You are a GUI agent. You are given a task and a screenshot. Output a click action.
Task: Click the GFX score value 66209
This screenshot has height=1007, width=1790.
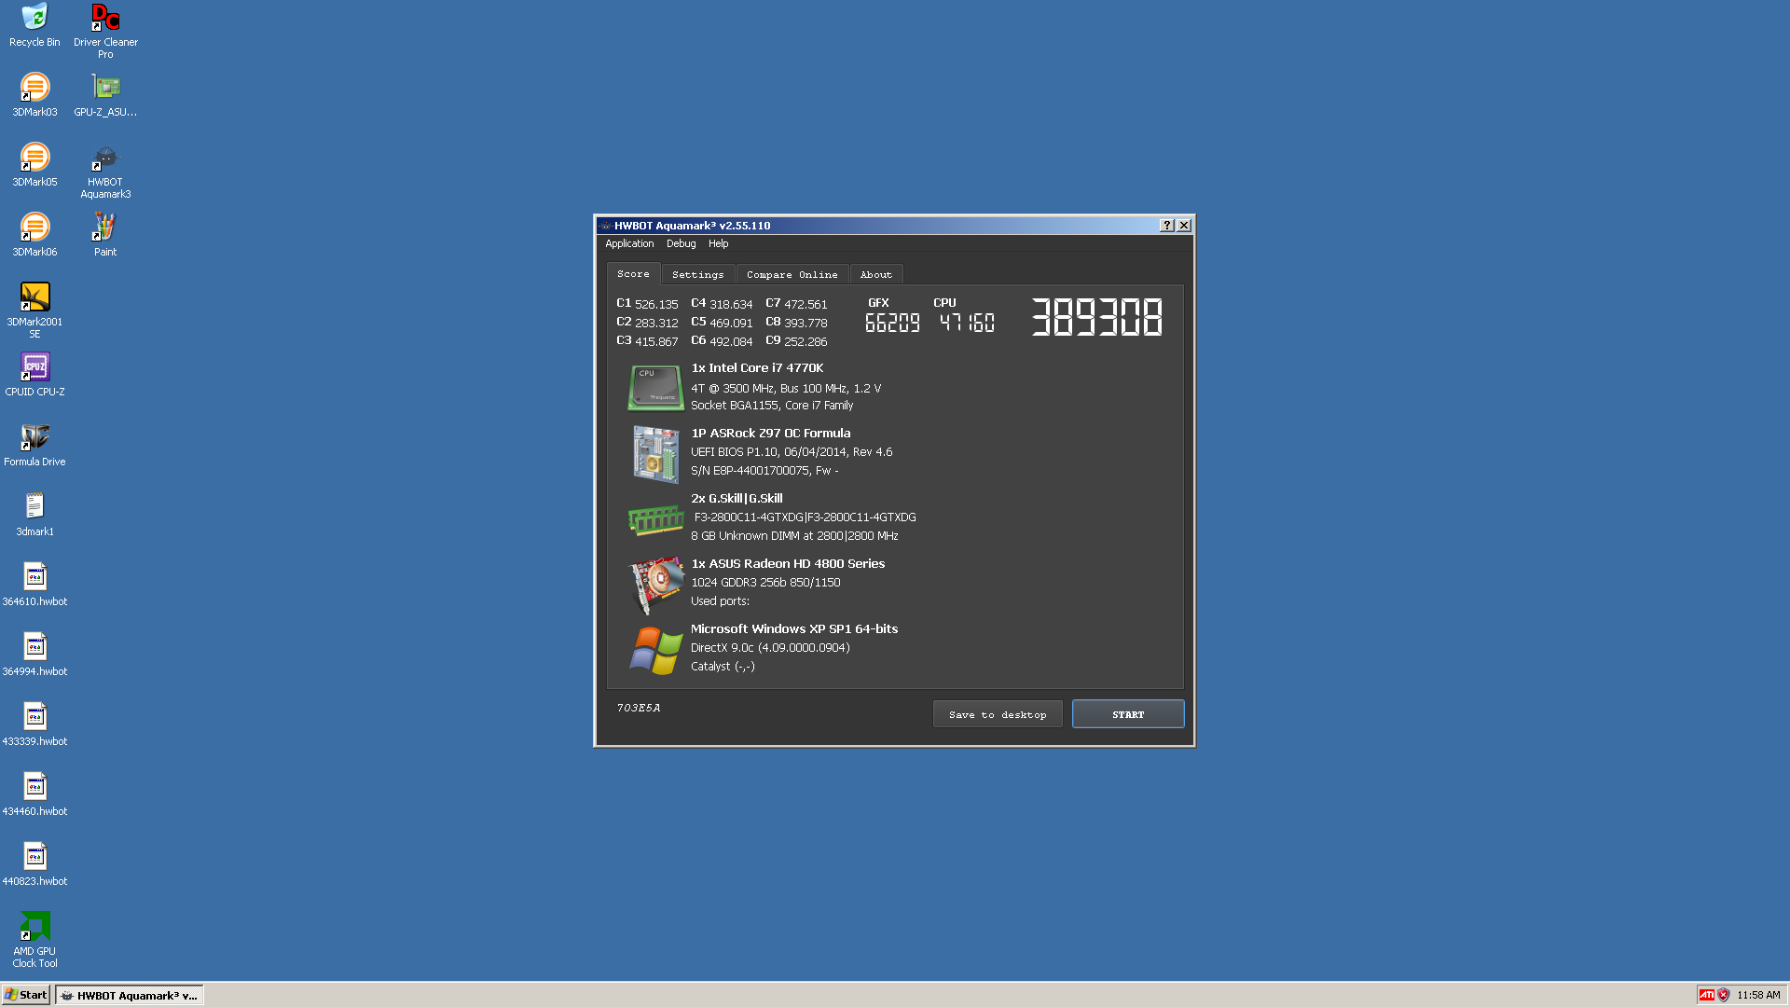(x=892, y=323)
